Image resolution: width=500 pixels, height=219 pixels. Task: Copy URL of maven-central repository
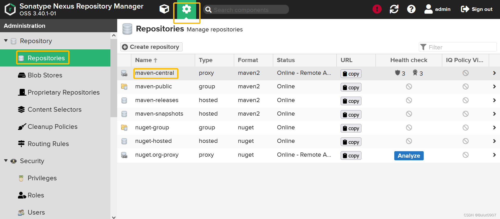[351, 74]
